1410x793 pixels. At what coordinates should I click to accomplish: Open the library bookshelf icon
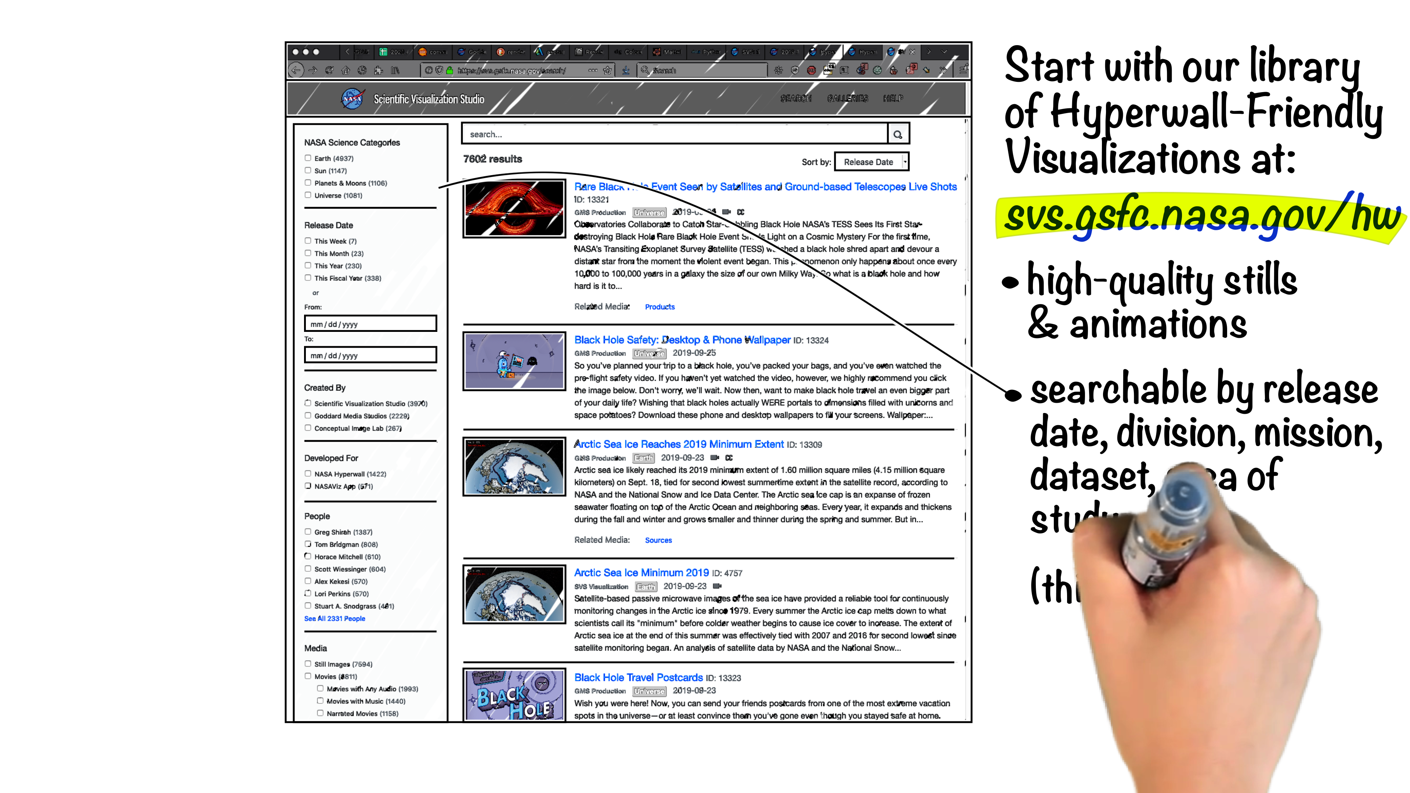point(395,70)
